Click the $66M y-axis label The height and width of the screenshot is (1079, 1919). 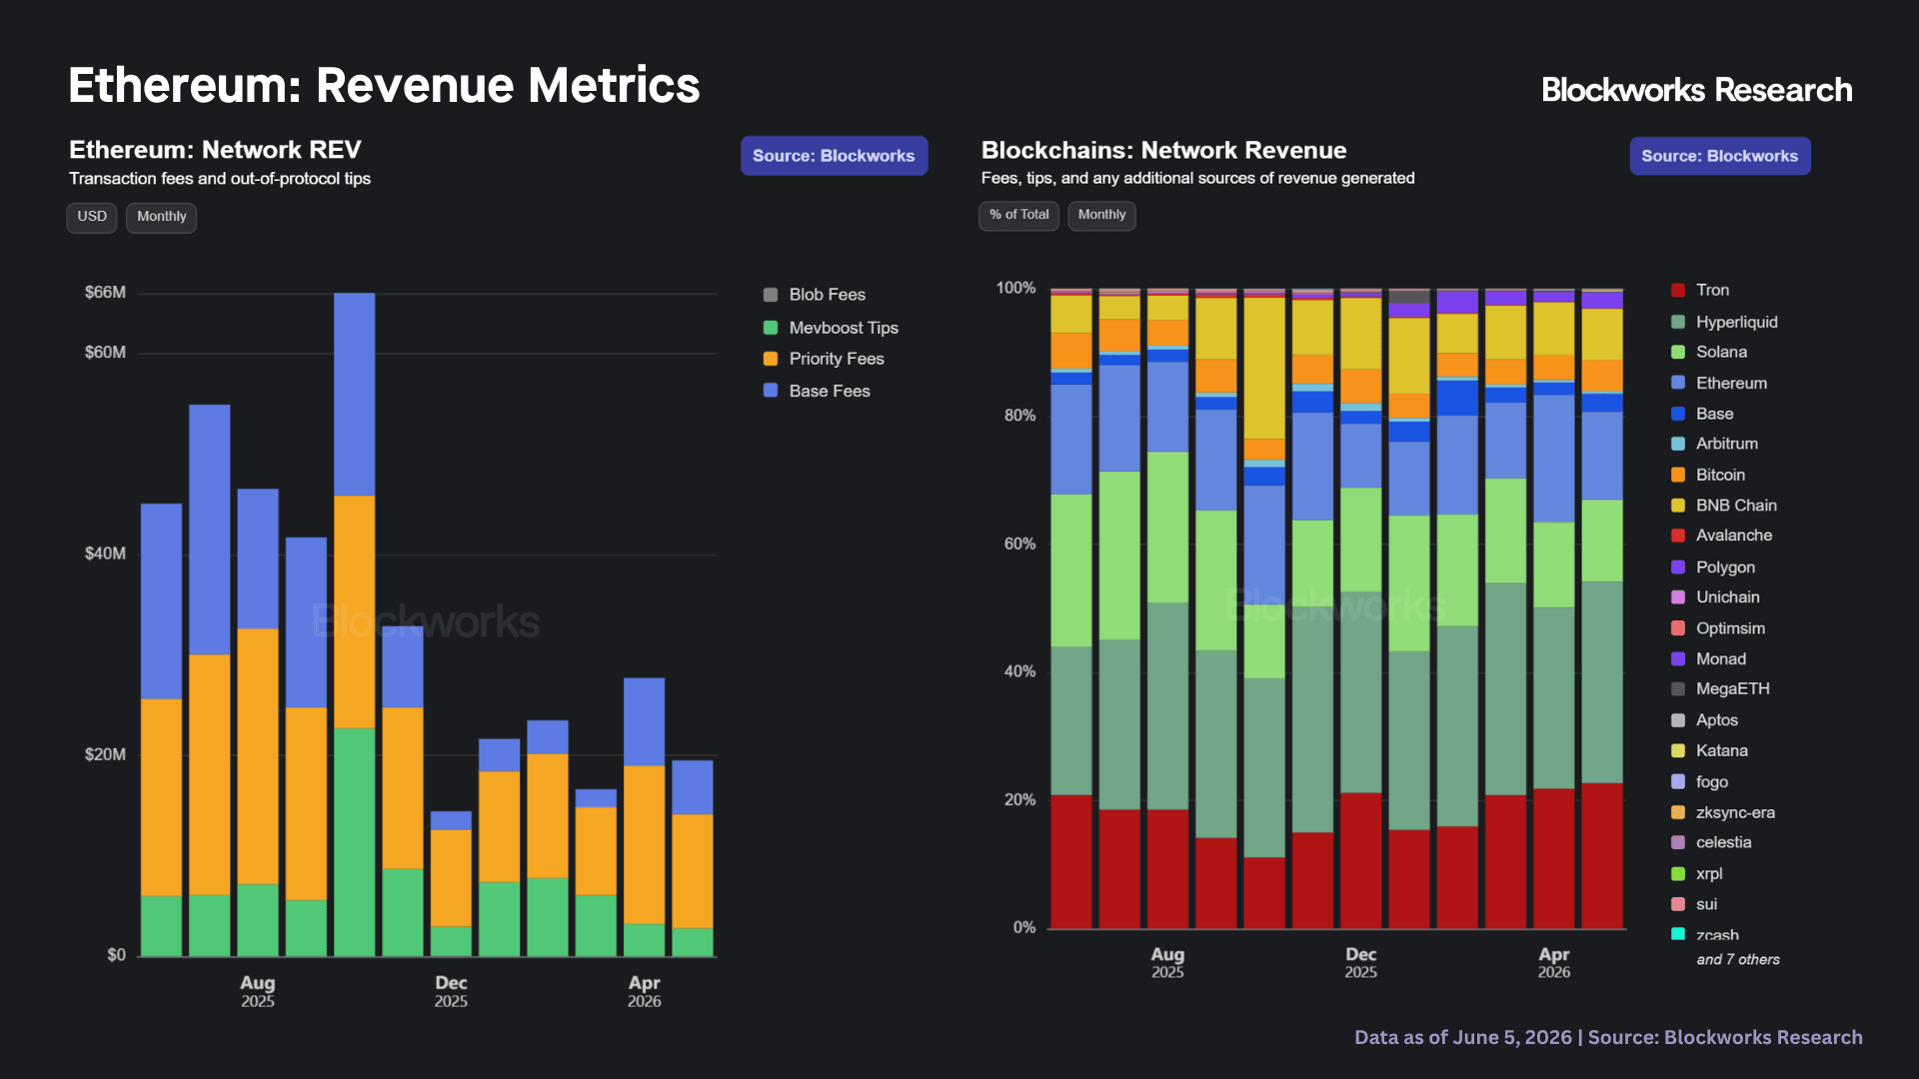coord(105,293)
